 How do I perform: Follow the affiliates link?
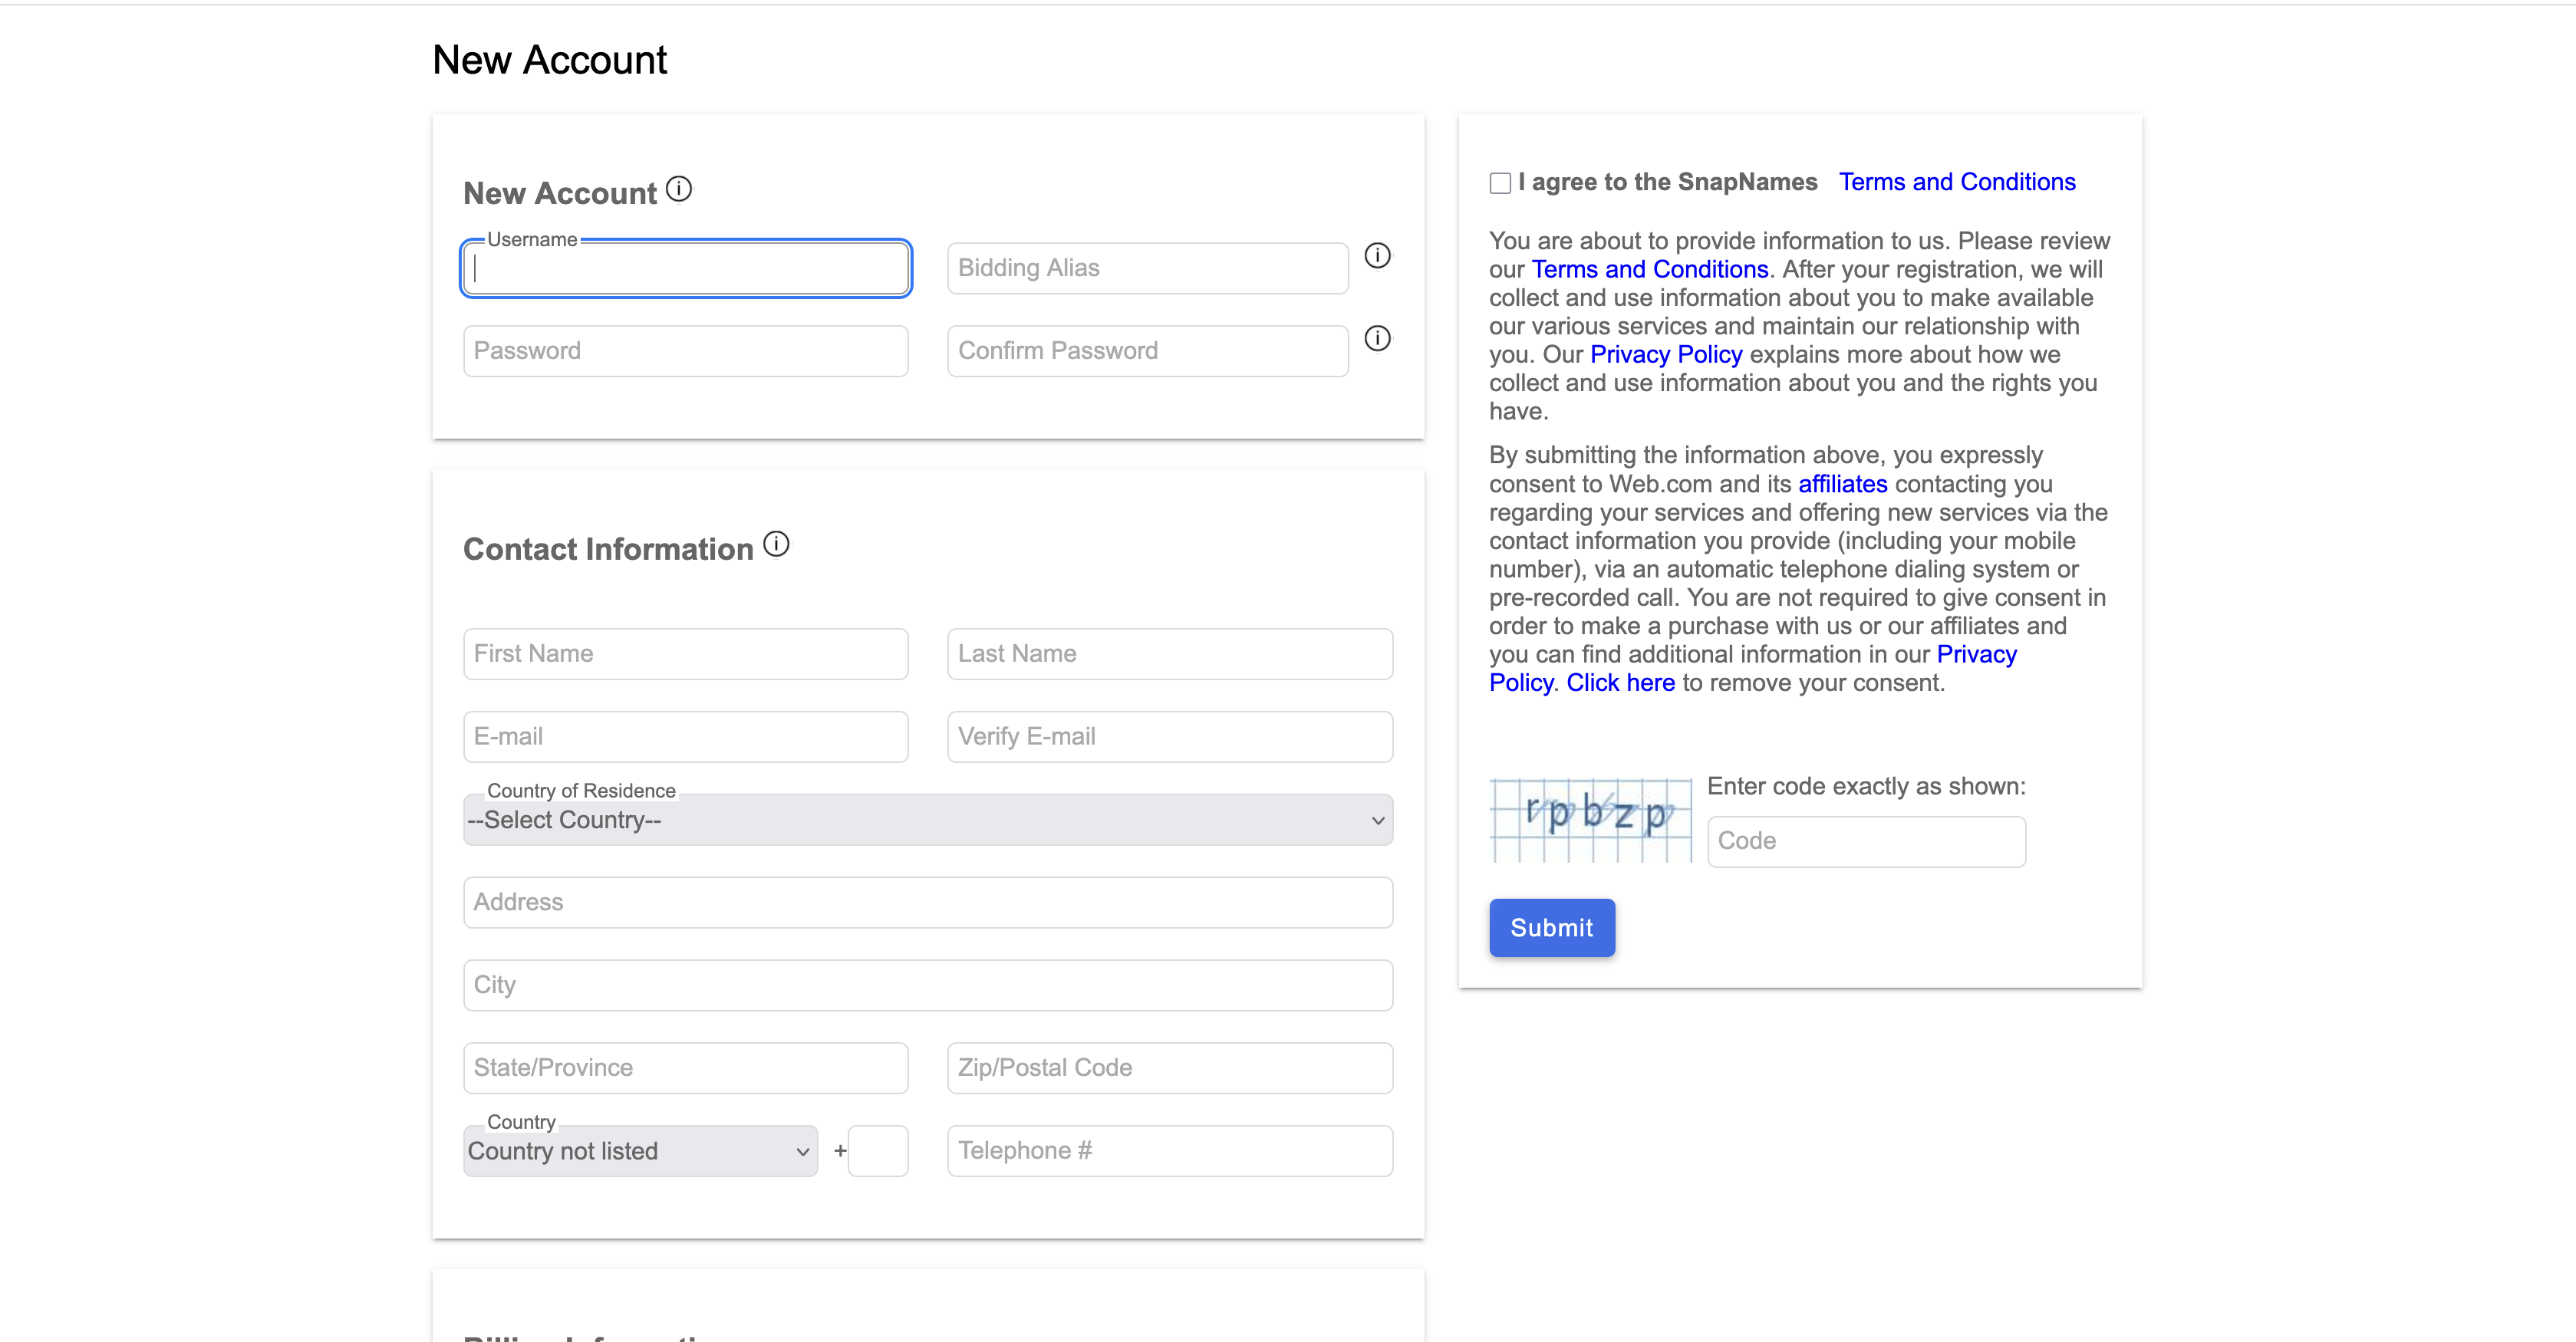point(1843,484)
